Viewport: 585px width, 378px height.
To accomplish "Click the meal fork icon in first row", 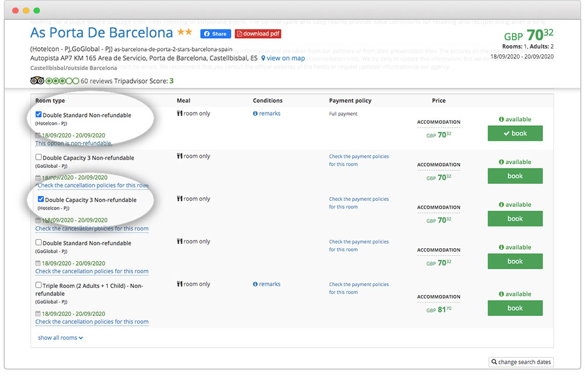I will (180, 114).
